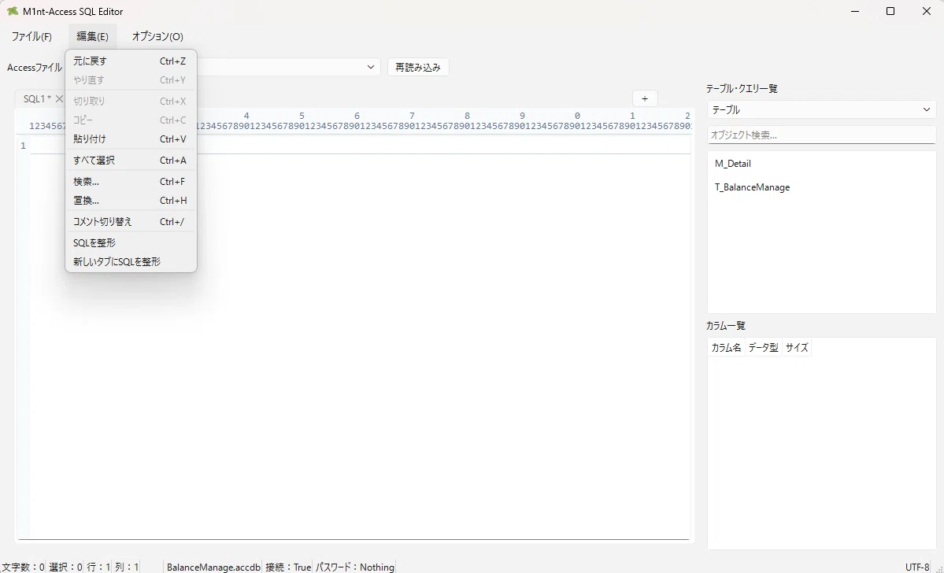Open the テーブル type dropdown
Image resolution: width=944 pixels, height=573 pixels.
821,110
